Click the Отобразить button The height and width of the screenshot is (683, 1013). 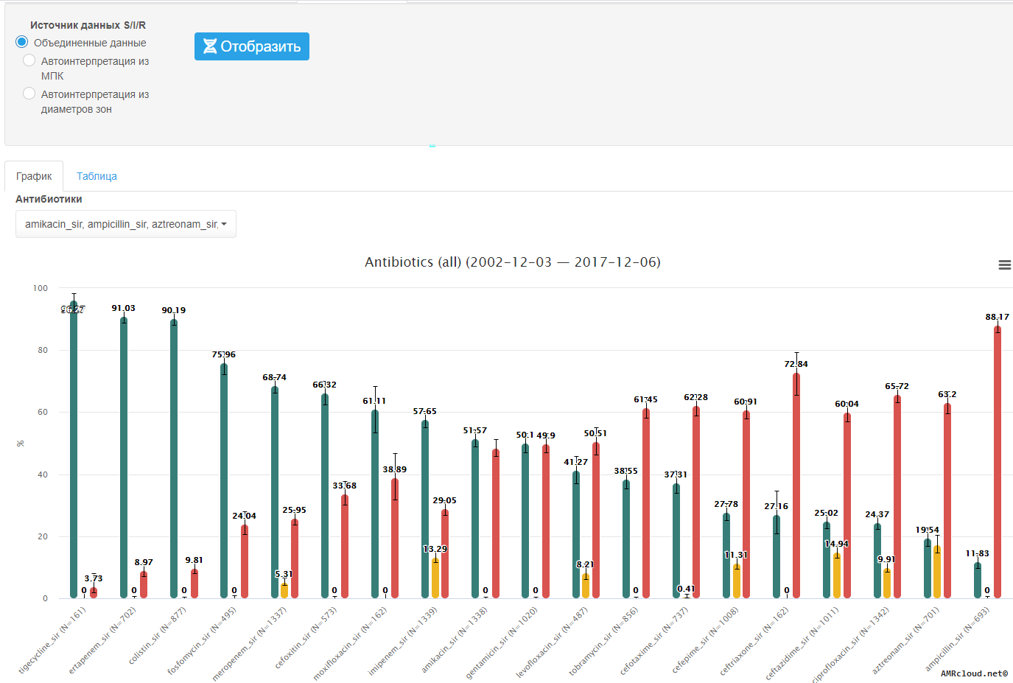click(252, 46)
